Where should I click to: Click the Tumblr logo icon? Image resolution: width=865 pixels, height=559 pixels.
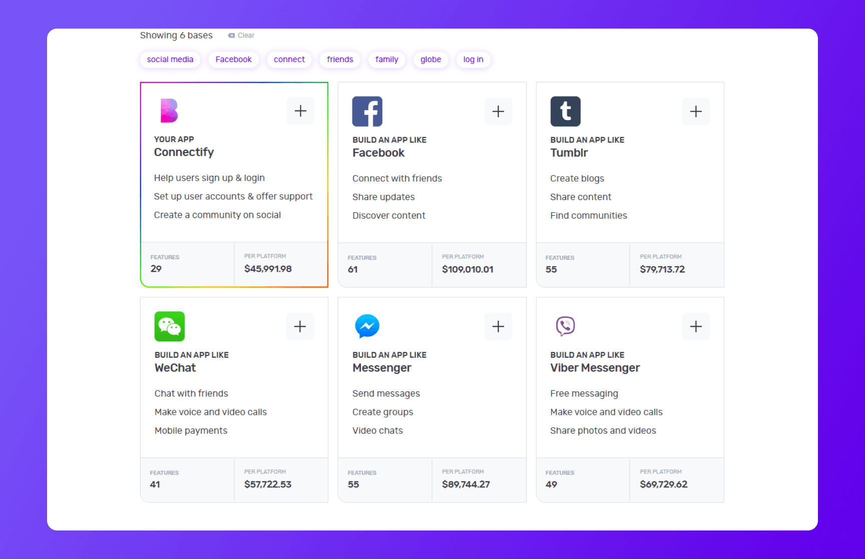coord(566,112)
